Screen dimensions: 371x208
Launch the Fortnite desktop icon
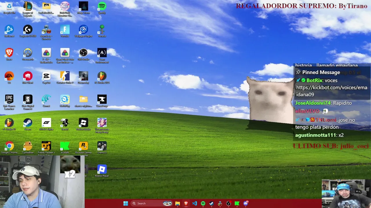(x=65, y=31)
